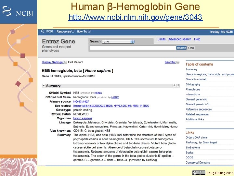The height and width of the screenshot is (176, 234).
Task: Click the 'Doug Brutlag 2011' credit text
Action: coord(220,173)
